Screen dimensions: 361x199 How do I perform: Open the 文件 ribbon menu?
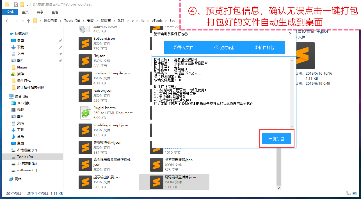tap(10, 12)
